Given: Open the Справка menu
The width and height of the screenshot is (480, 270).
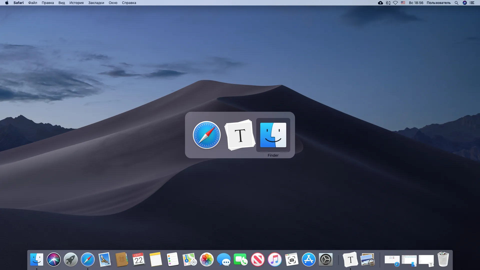Looking at the screenshot, I should [129, 3].
